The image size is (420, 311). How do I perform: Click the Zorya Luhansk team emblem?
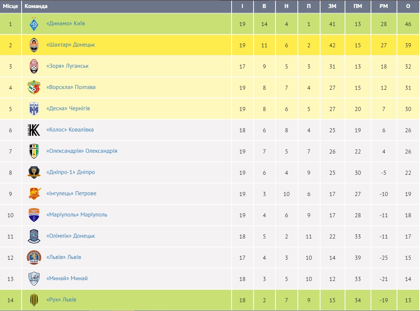[34, 66]
